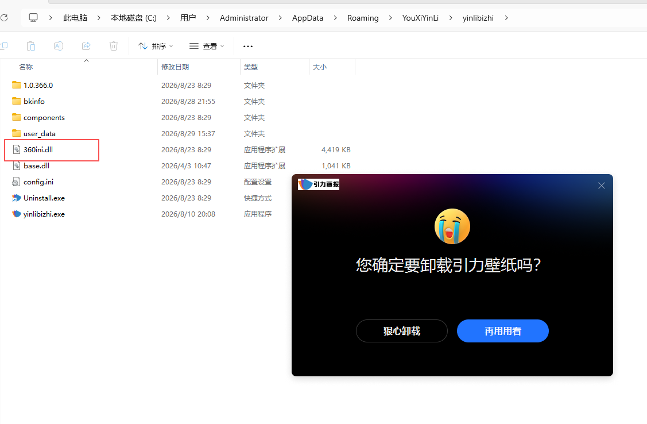Select the 1.0.366.0 folder name
The height and width of the screenshot is (424, 647).
point(38,85)
